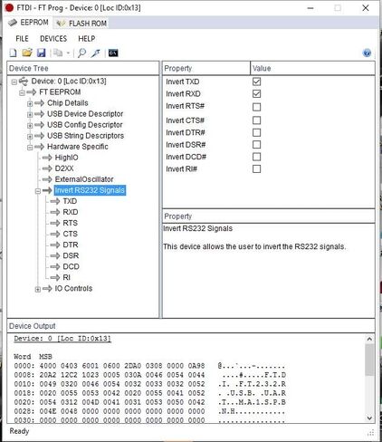The width and height of the screenshot is (382, 442).
Task: Click the Device Output scrollbar down arrow
Action: tap(369, 418)
